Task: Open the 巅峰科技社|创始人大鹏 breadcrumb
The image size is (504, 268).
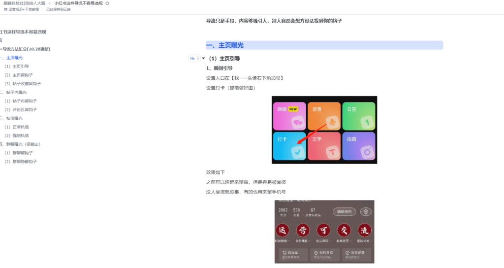Action: click(x=25, y=3)
